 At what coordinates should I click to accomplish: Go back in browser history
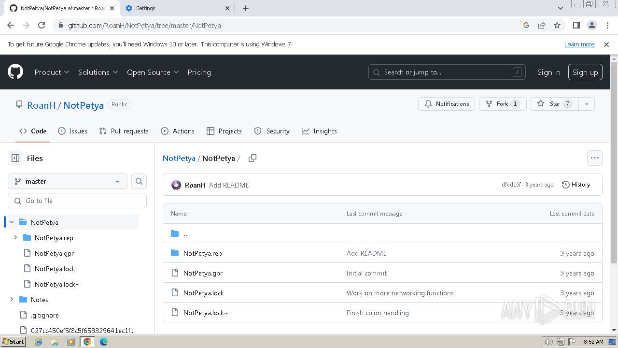pos(11,25)
